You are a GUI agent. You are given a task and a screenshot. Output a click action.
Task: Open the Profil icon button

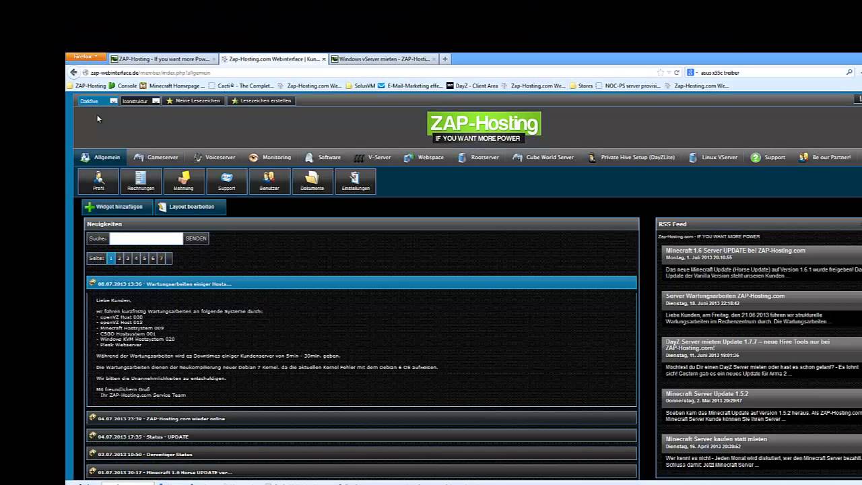(x=98, y=181)
